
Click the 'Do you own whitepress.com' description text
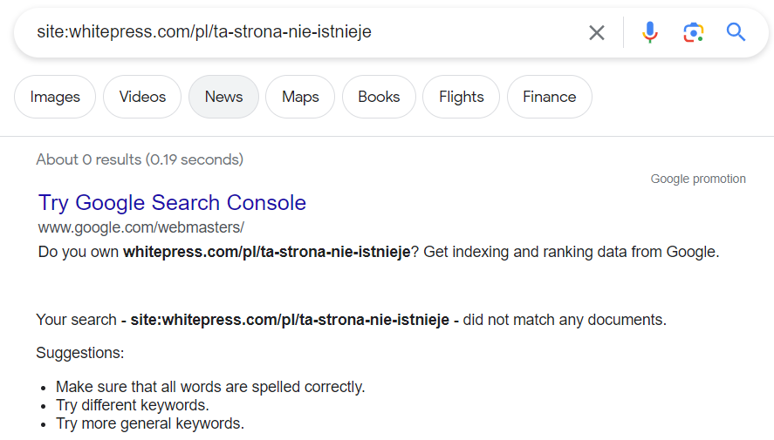click(x=379, y=252)
